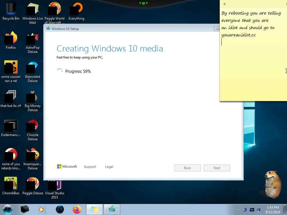Open the Recycle Bin desktop icon
This screenshot has height=215, width=287.
[x=11, y=11]
